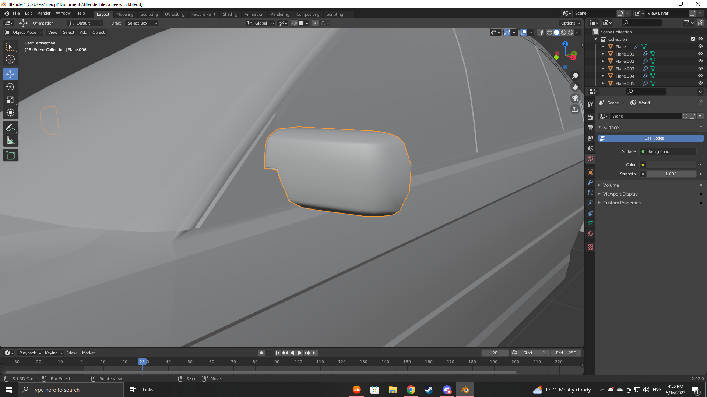Viewport: 707px width, 397px height.
Task: Open Google Chrome from the taskbar
Action: click(x=411, y=390)
